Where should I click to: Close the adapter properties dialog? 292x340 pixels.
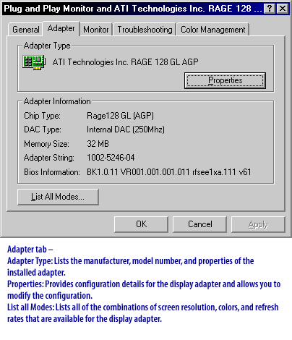pos(283,9)
